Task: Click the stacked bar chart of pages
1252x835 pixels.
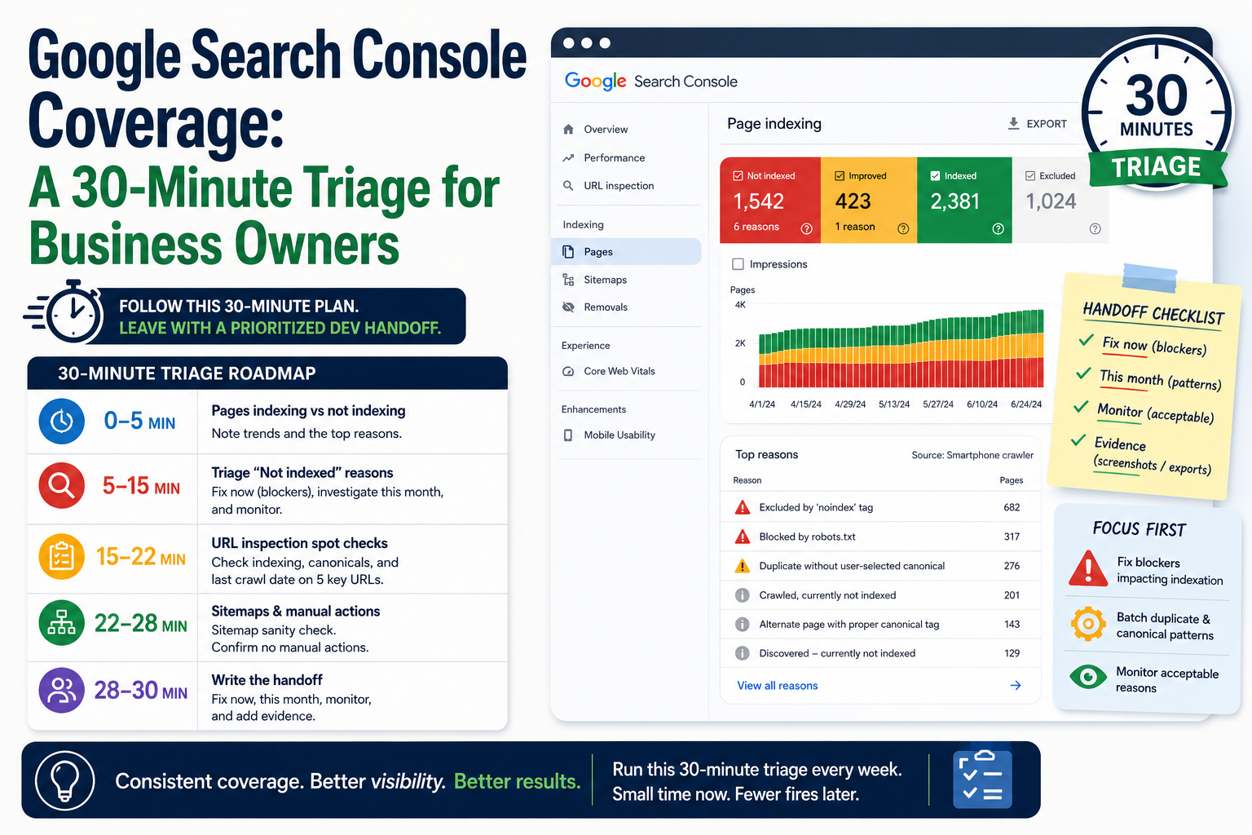Action: point(902,349)
